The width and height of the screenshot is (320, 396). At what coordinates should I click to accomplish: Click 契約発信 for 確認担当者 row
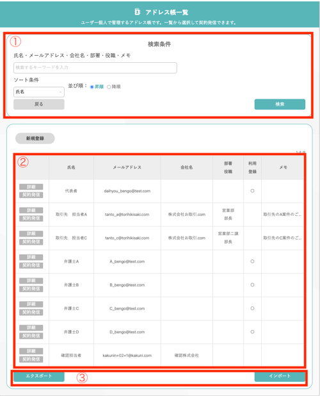coord(31,359)
